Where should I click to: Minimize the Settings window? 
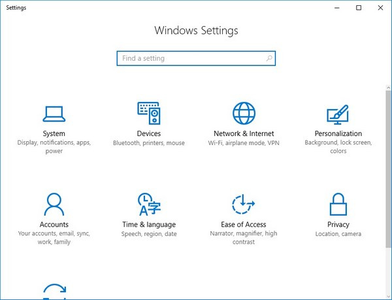tap(336, 8)
